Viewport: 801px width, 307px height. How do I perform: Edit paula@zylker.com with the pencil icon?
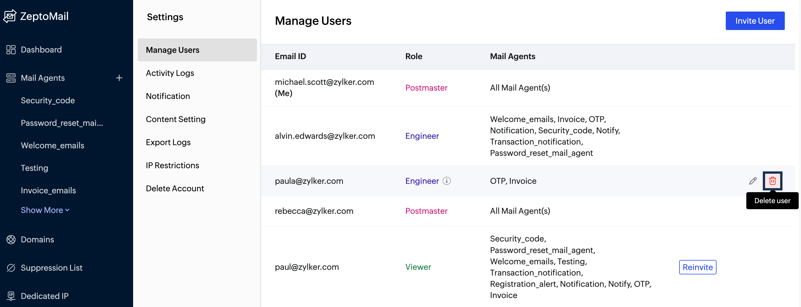pyautogui.click(x=752, y=181)
